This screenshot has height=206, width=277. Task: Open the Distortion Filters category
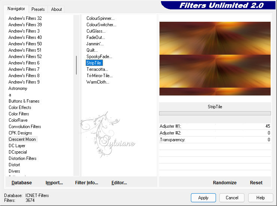(x=22, y=158)
